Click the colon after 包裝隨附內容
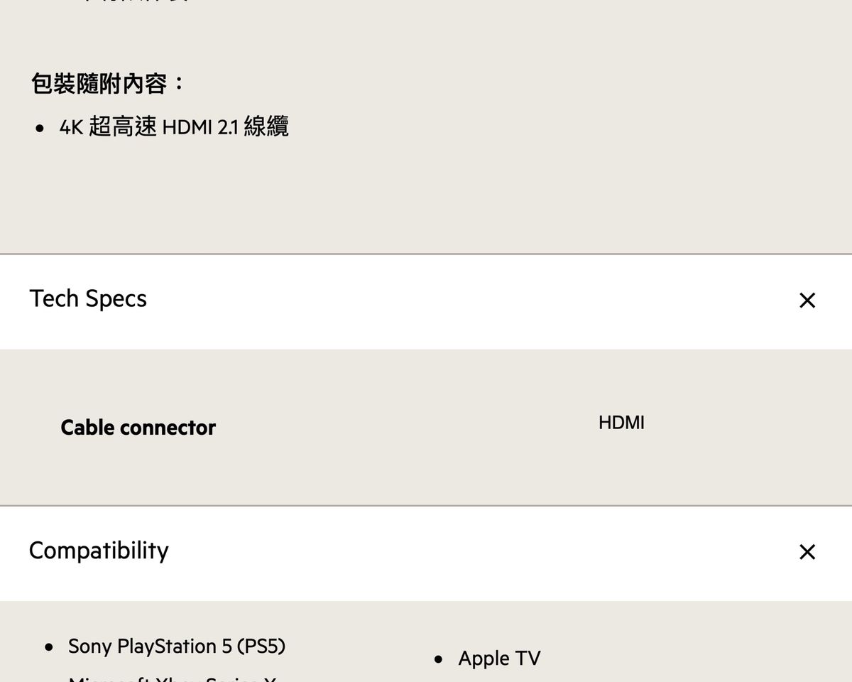This screenshot has width=852, height=682. [x=177, y=84]
